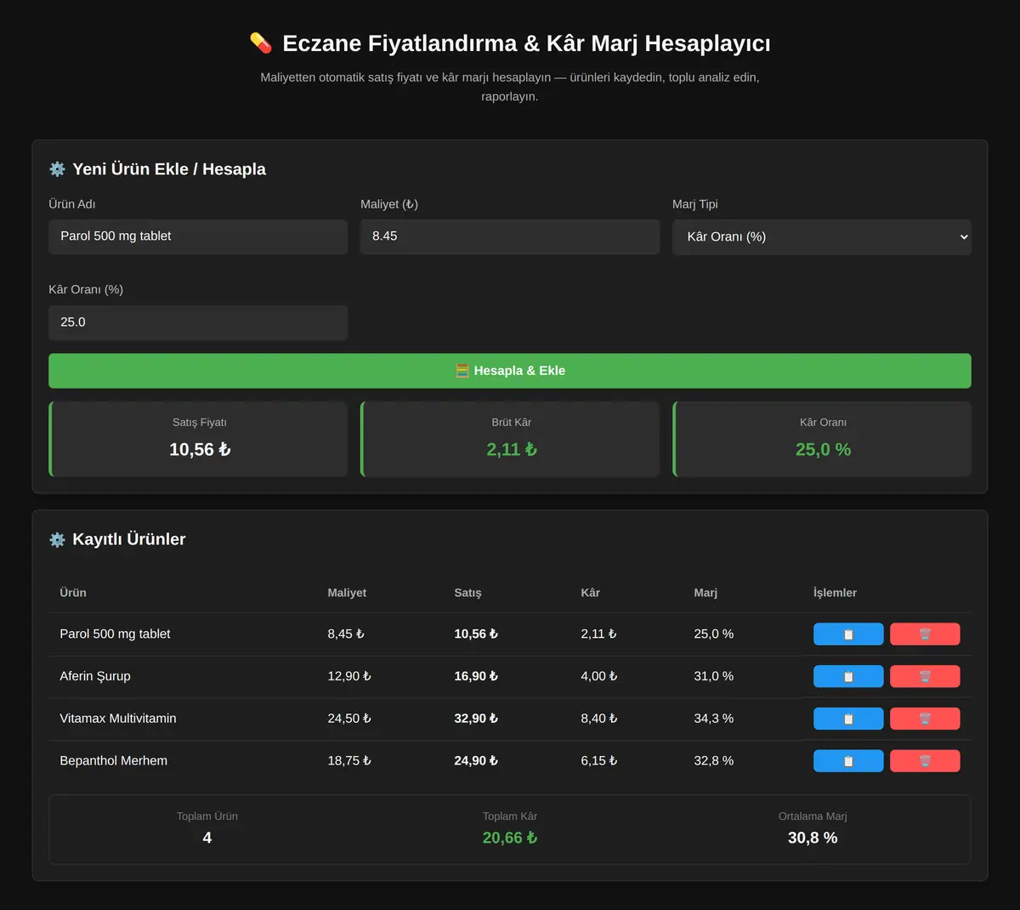This screenshot has width=1020, height=910.
Task: Click the Hesapla & Ekle button
Action: [x=510, y=371]
